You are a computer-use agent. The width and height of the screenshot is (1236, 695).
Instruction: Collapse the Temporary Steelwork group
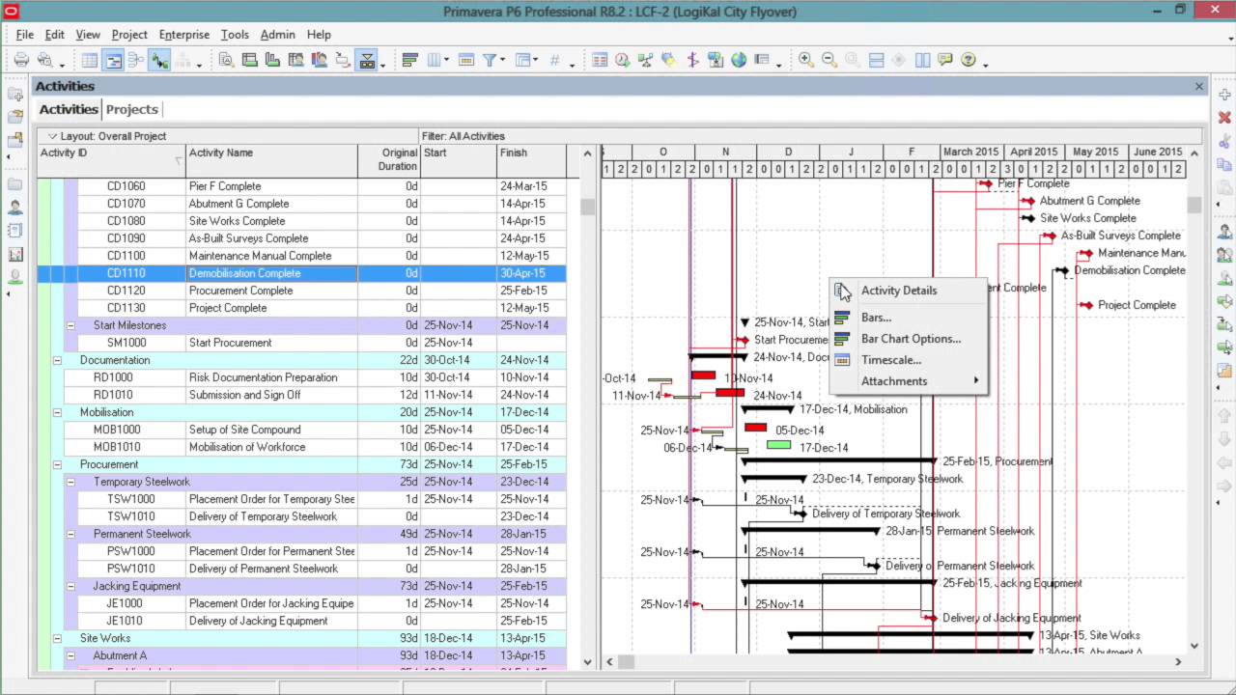tap(70, 482)
